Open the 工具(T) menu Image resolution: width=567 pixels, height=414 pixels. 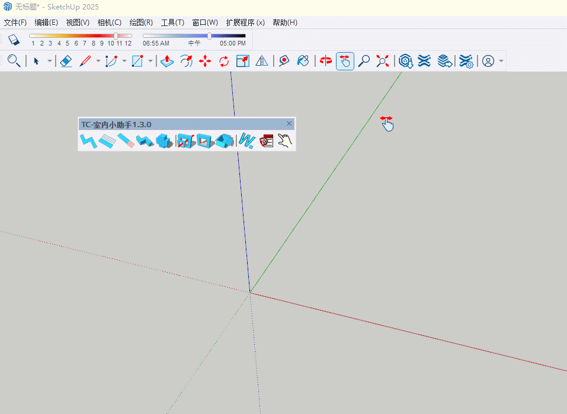(172, 22)
